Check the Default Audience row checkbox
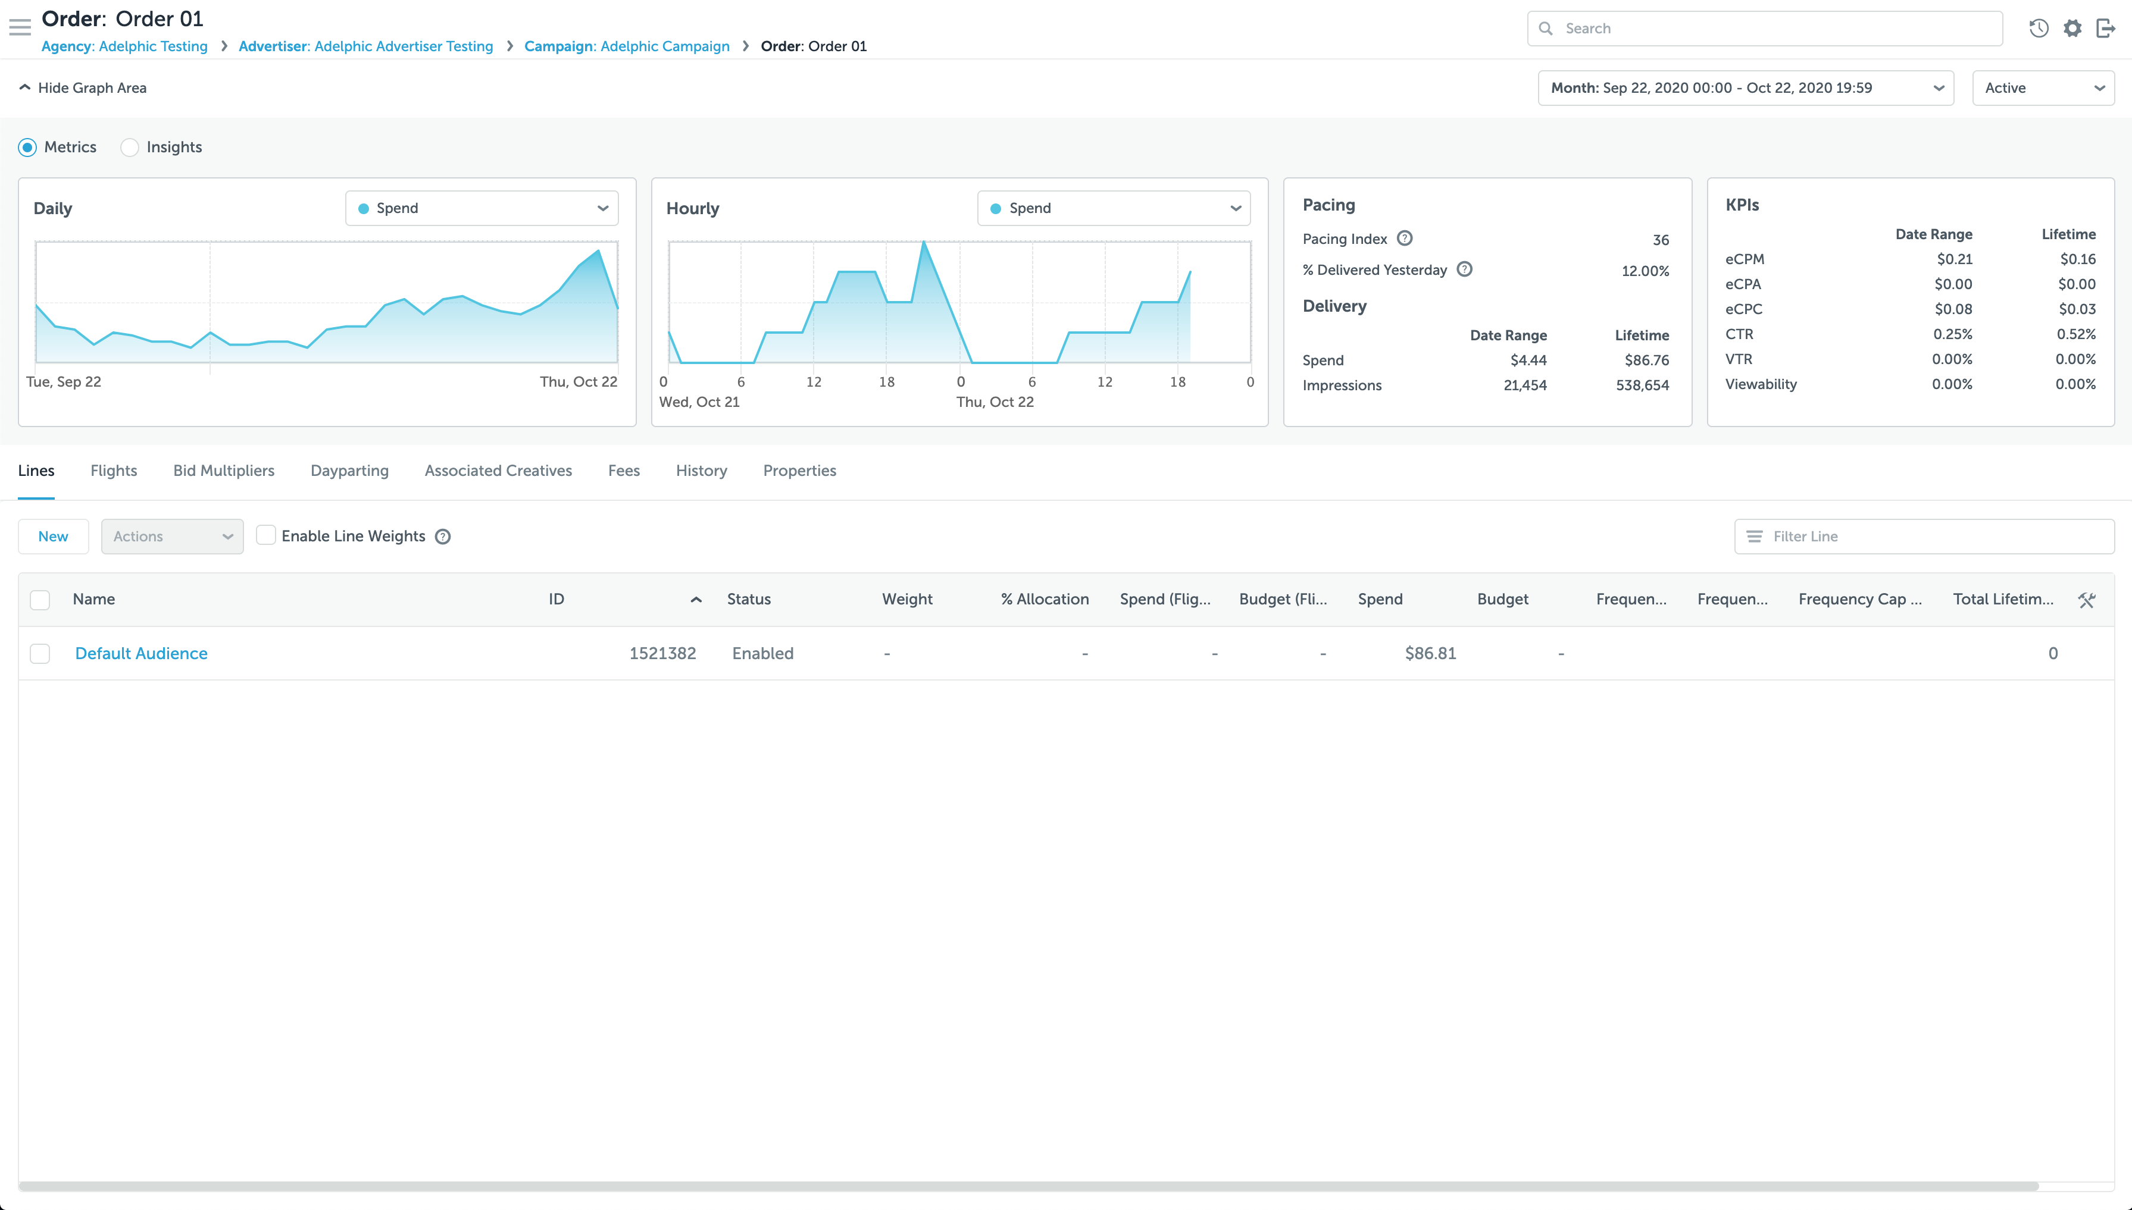Screen dimensions: 2132x1210 pos(39,653)
